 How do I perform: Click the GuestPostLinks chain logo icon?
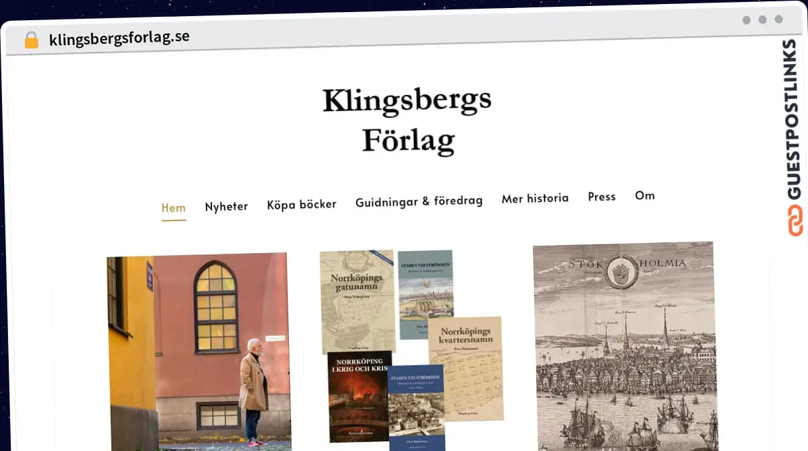795,221
